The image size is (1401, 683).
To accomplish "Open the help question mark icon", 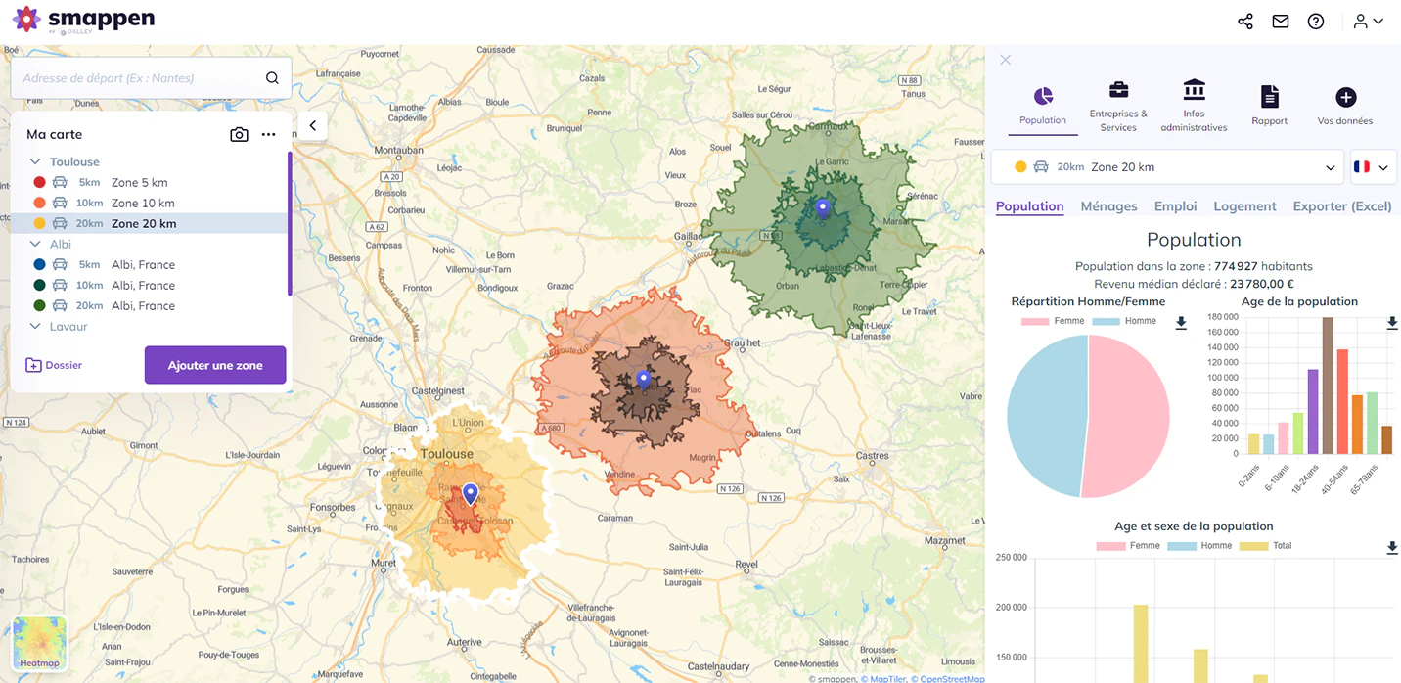I will 1316,22.
